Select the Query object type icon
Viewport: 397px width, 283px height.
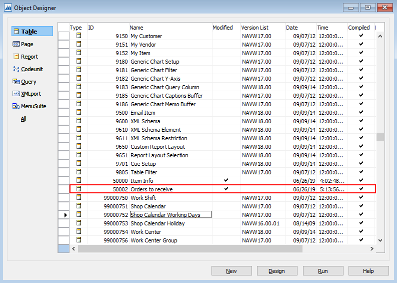[16, 82]
